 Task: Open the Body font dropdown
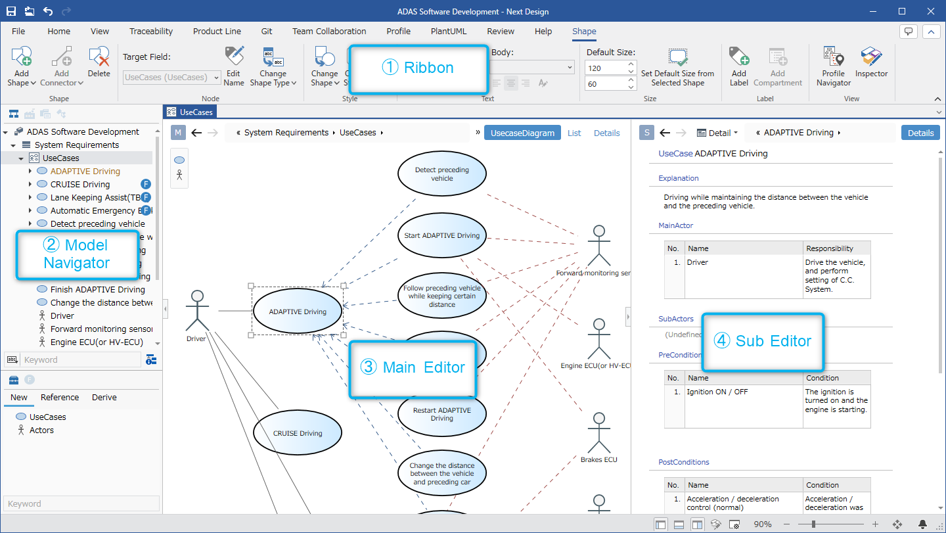coord(569,67)
